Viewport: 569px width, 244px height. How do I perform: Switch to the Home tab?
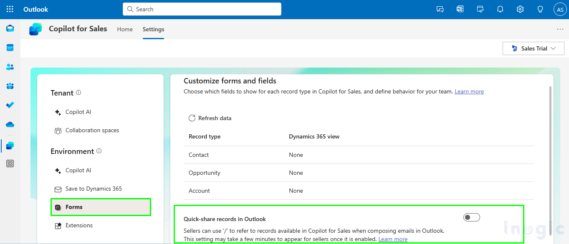125,29
